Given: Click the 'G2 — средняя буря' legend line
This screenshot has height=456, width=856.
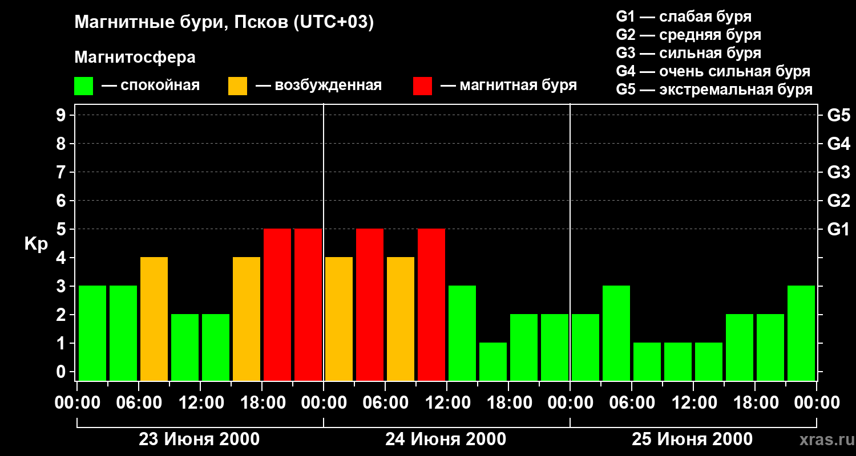Looking at the screenshot, I should 689,35.
